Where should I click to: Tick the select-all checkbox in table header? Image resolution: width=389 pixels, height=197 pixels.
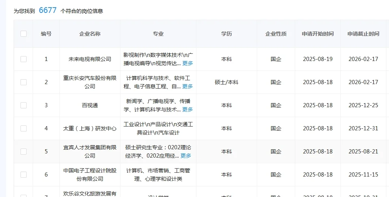pyautogui.click(x=24, y=34)
